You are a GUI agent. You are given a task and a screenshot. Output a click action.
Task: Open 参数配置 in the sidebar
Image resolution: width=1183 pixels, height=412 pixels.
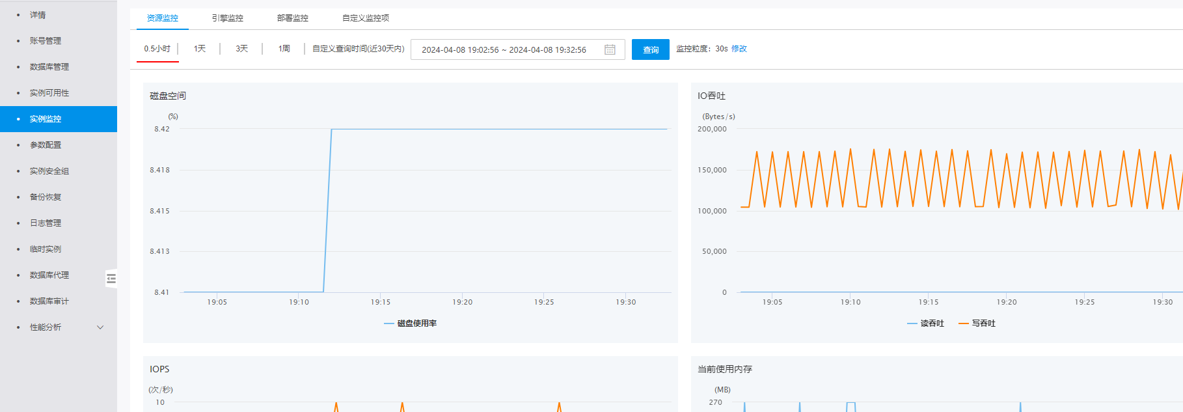[46, 145]
